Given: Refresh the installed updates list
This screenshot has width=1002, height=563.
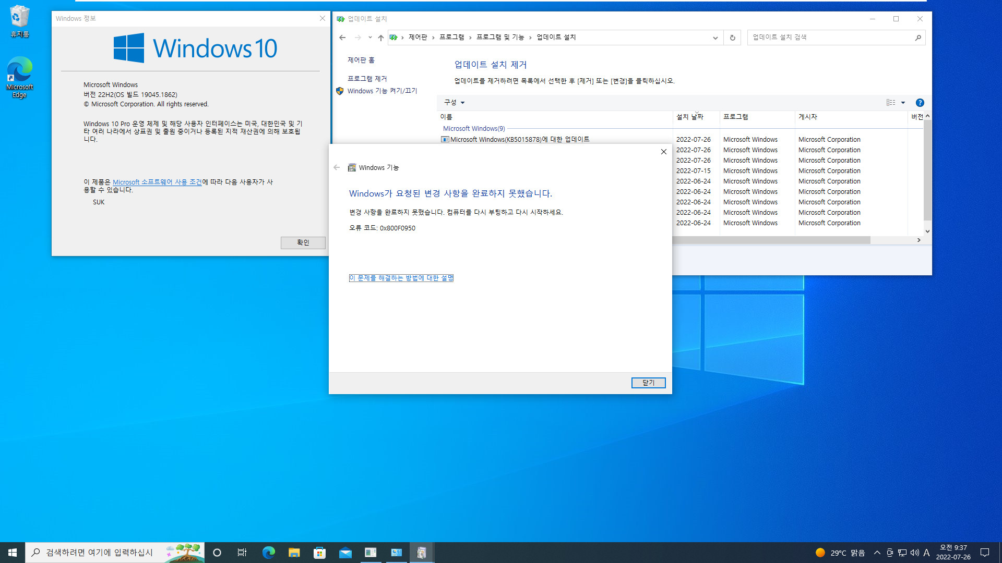Looking at the screenshot, I should pos(732,38).
